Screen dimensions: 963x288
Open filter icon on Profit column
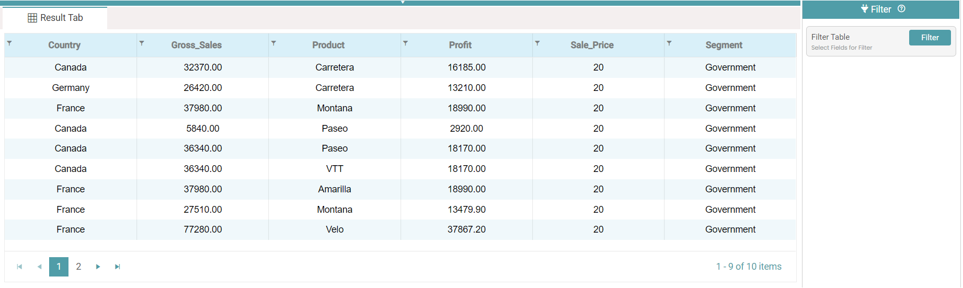tap(405, 43)
